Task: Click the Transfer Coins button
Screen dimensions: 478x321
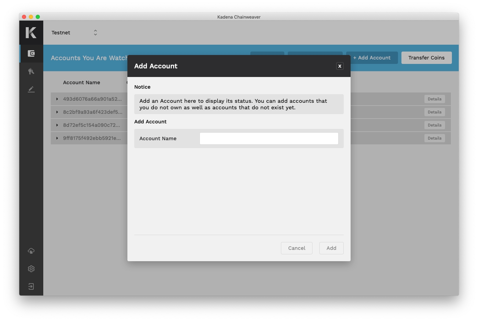Action: tap(426, 58)
